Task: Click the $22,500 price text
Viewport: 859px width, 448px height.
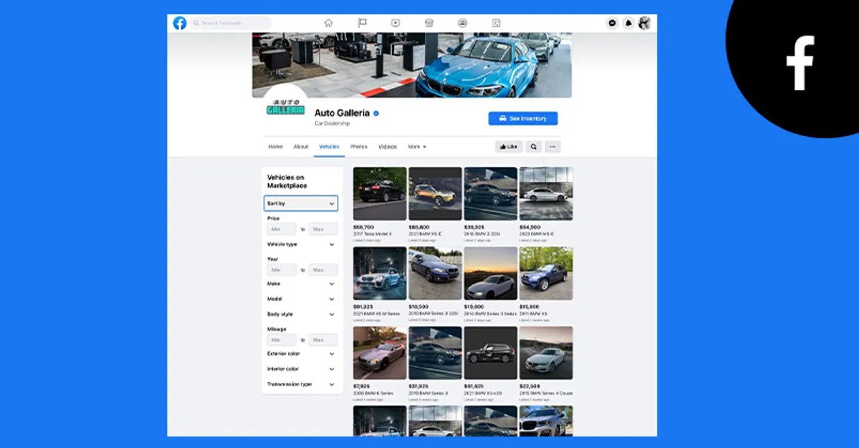Action: pyautogui.click(x=530, y=386)
